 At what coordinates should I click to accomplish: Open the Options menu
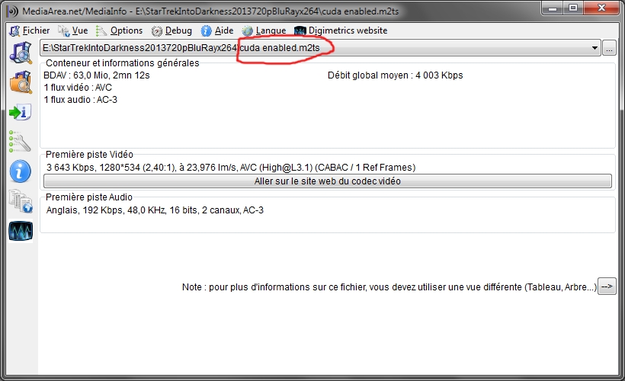pos(119,30)
